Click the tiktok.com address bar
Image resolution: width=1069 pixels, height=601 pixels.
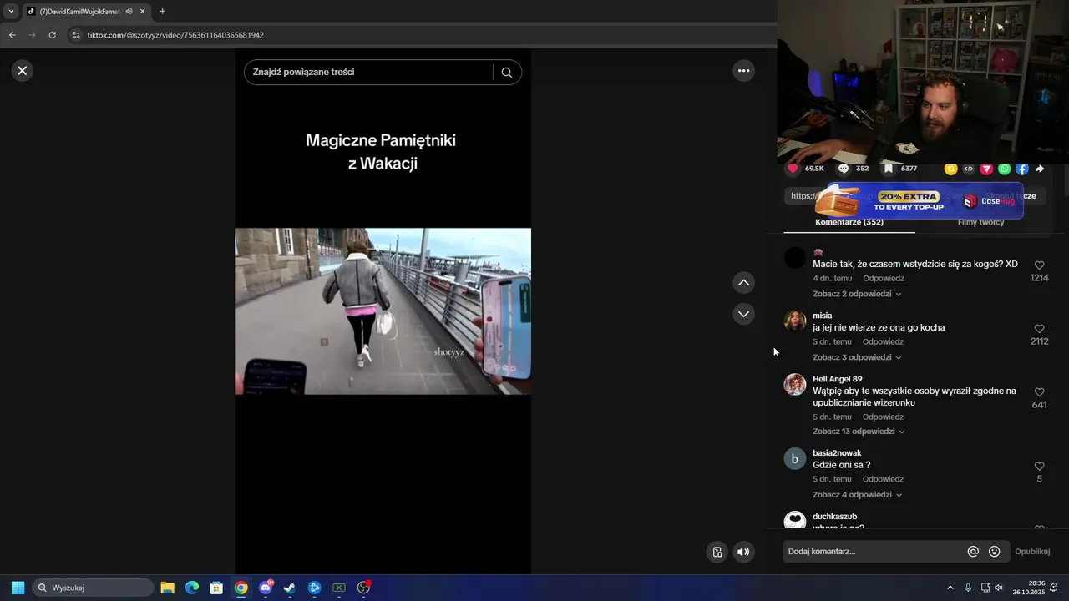pyautogui.click(x=422, y=35)
